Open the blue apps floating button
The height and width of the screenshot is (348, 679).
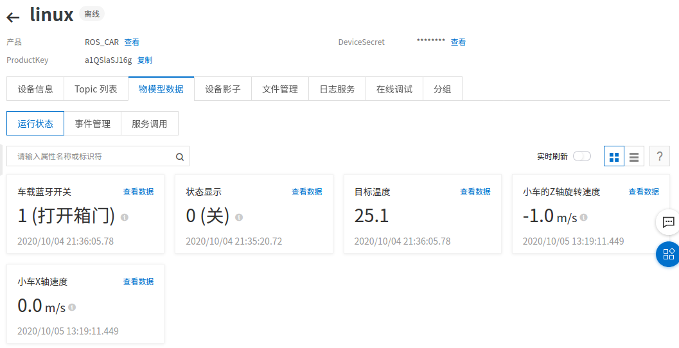coord(668,254)
